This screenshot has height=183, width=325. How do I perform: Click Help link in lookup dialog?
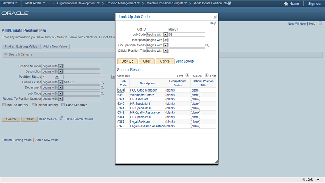(x=213, y=23)
